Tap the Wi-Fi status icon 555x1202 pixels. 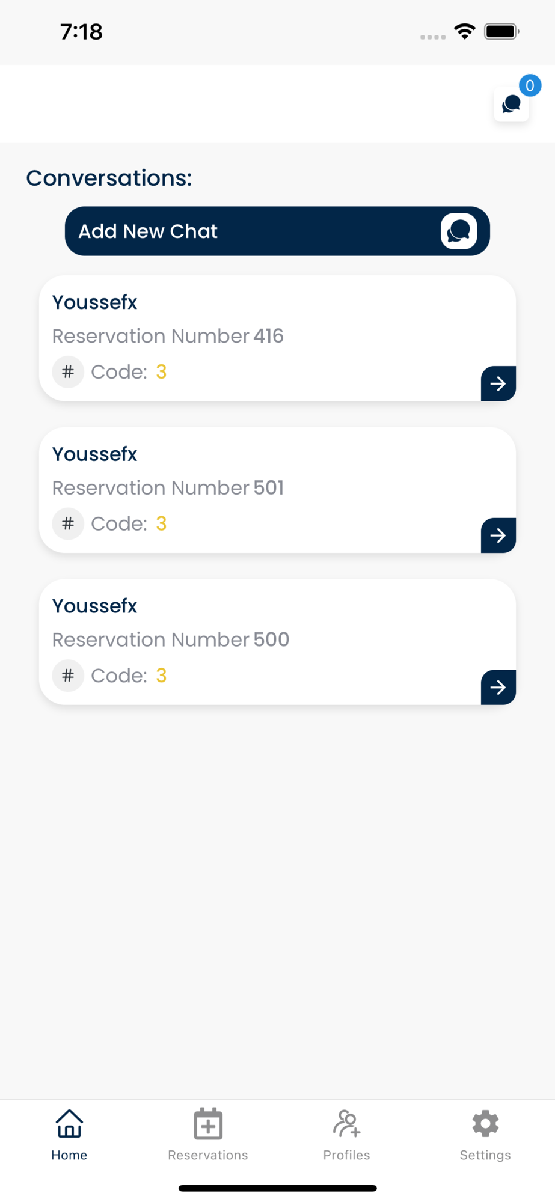(x=465, y=31)
